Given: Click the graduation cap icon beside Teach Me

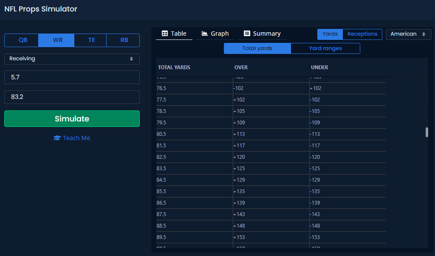Looking at the screenshot, I should [x=57, y=138].
